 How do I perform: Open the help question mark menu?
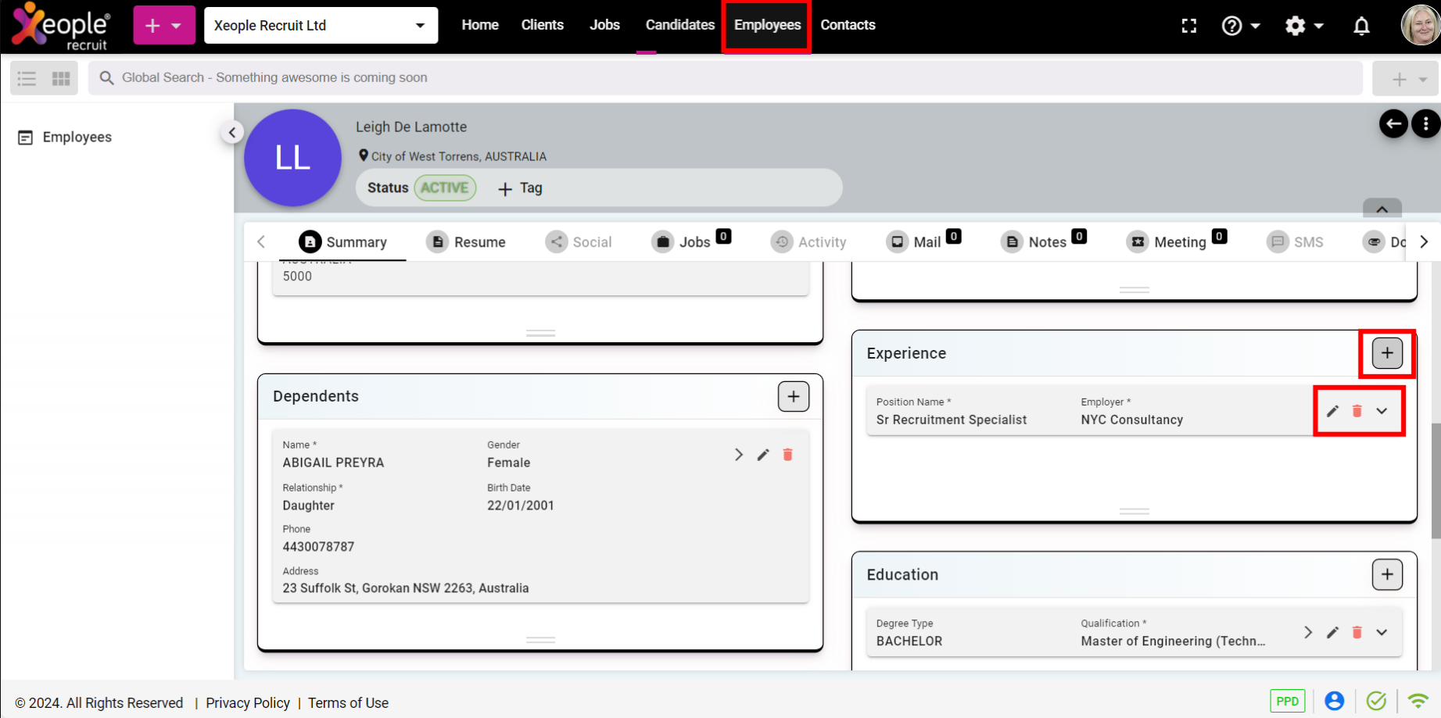click(1241, 26)
